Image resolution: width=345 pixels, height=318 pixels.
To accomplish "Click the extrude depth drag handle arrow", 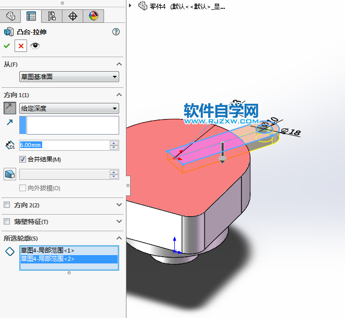I will (x=222, y=153).
